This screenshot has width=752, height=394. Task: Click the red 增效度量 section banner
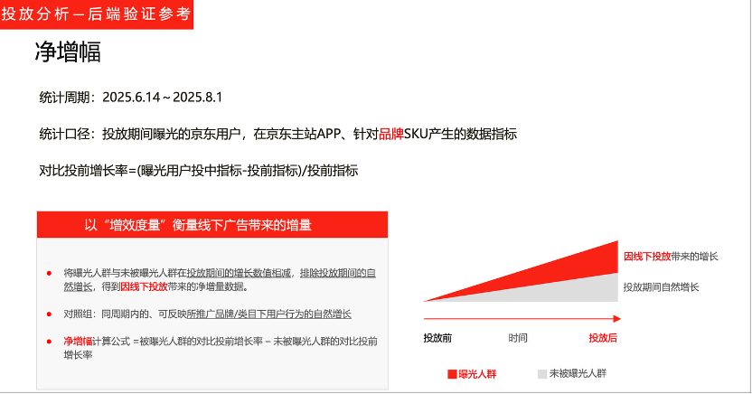211,224
